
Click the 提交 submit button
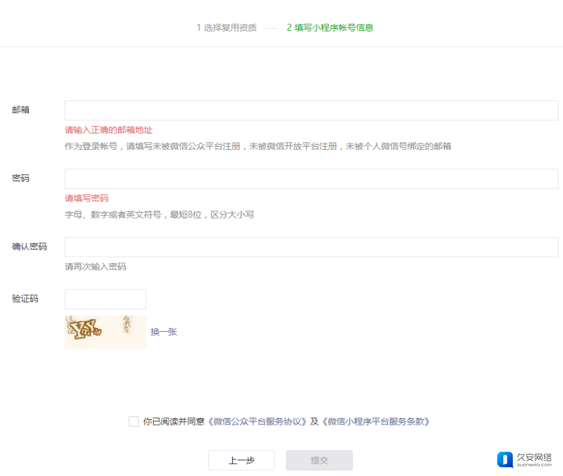[x=319, y=460]
